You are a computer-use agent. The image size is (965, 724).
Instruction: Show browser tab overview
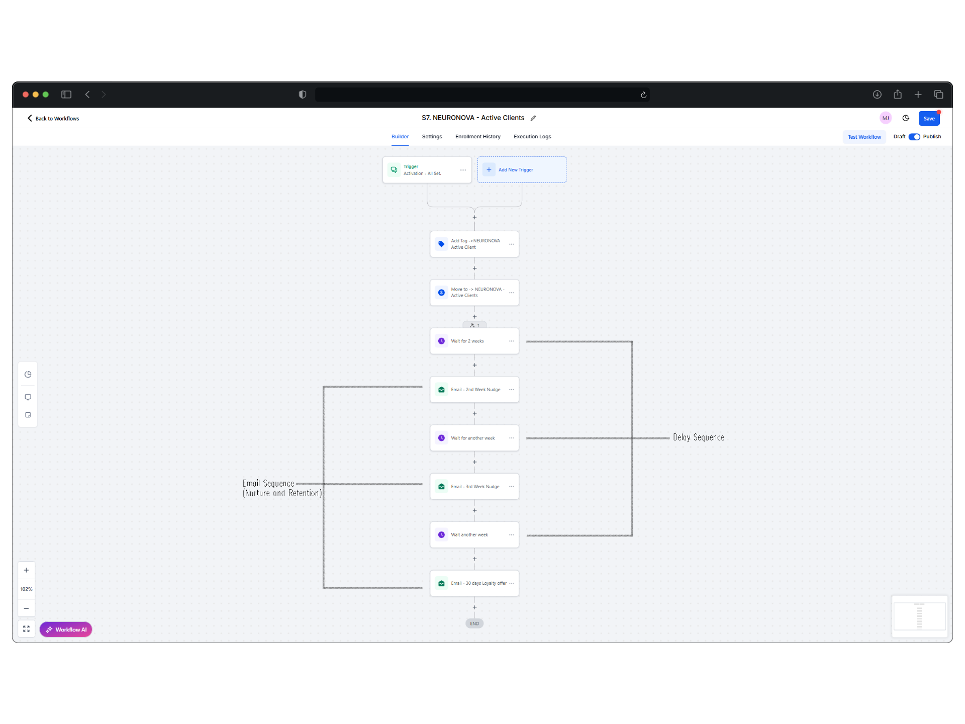pos(938,95)
